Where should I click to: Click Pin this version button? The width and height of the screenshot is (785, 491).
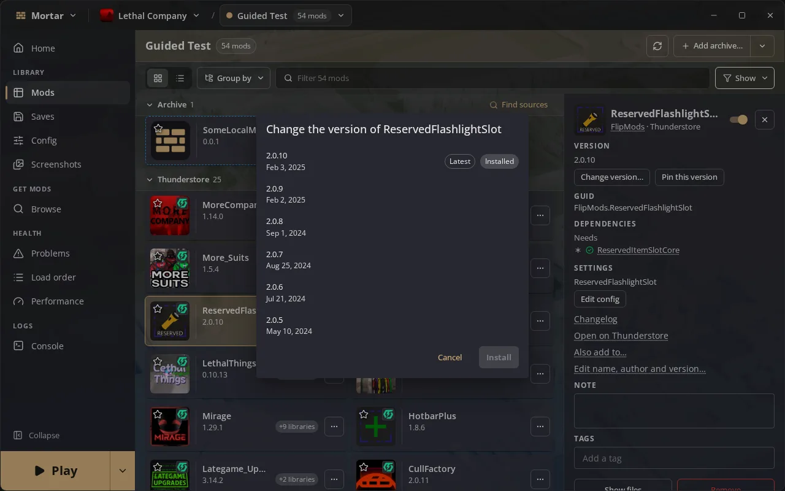click(x=689, y=177)
